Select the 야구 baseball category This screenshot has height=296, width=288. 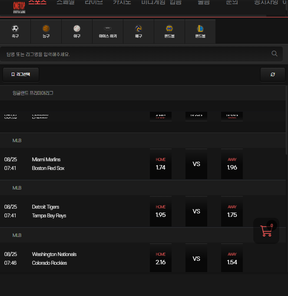77,32
